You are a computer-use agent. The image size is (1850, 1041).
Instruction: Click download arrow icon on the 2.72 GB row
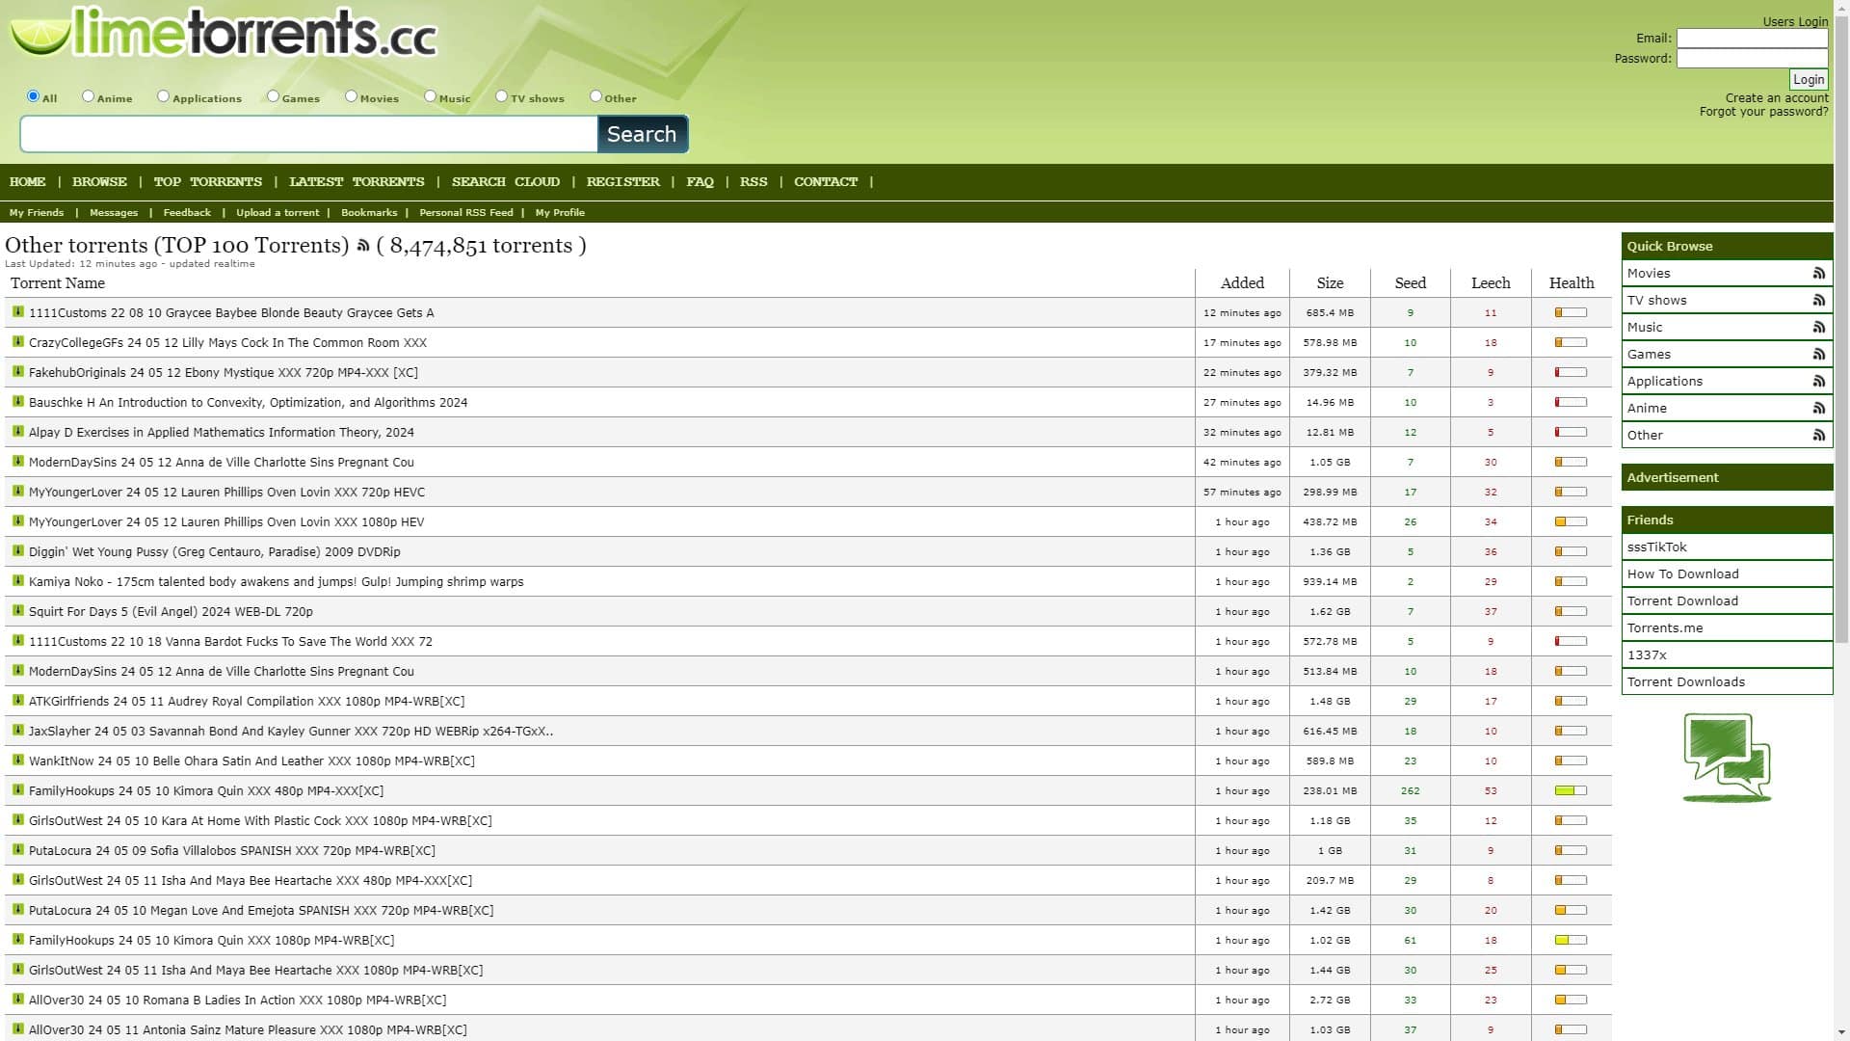[17, 999]
